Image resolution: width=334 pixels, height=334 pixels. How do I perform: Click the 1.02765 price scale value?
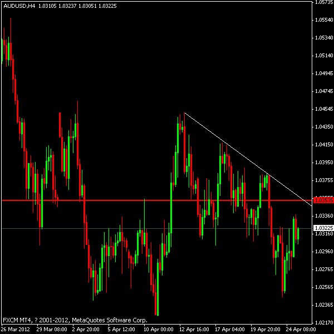point(324,269)
